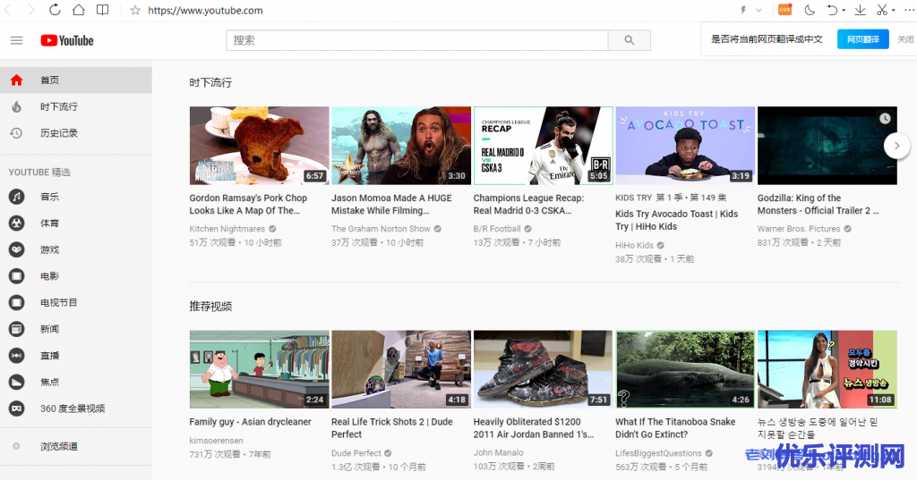Open 音乐 music channel
This screenshot has height=480, width=917.
coord(76,197)
